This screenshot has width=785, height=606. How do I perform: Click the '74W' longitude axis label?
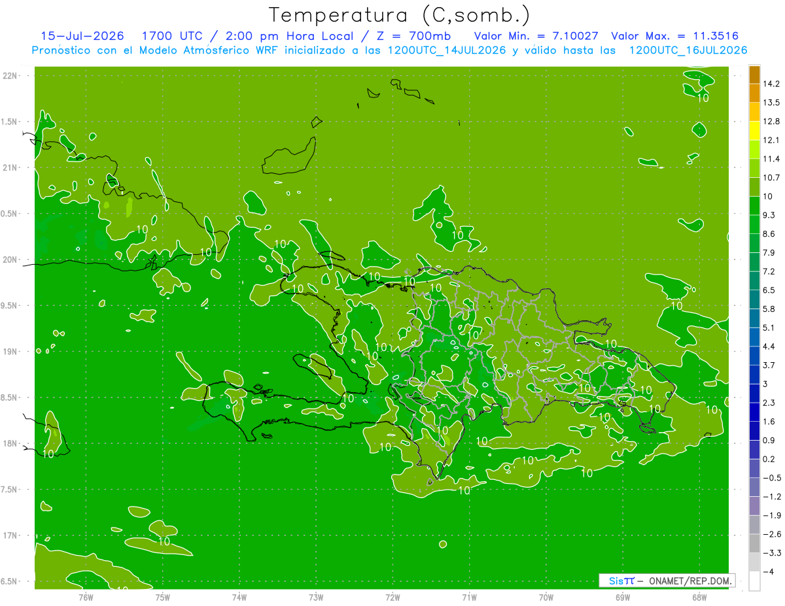pos(239,598)
